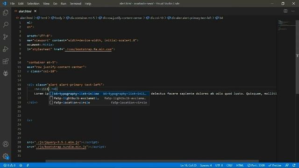Click line number 23 in gutter

[x=19, y=120]
